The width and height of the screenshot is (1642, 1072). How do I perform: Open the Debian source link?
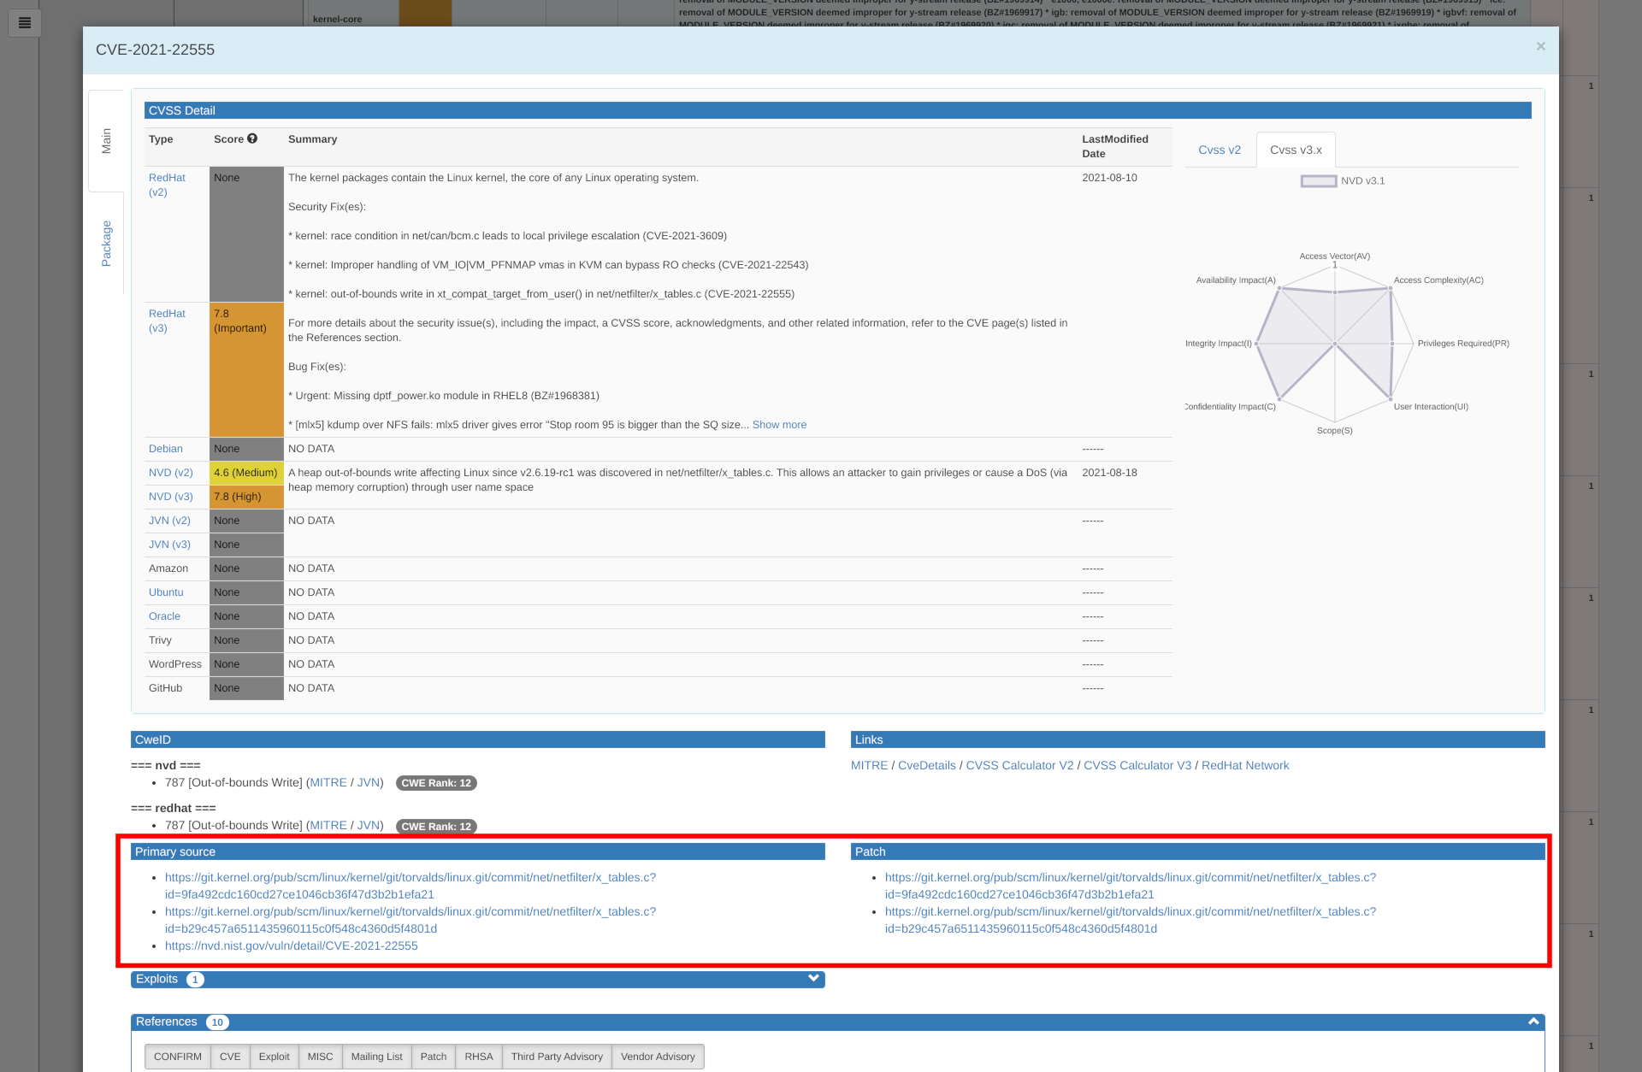[x=166, y=449]
